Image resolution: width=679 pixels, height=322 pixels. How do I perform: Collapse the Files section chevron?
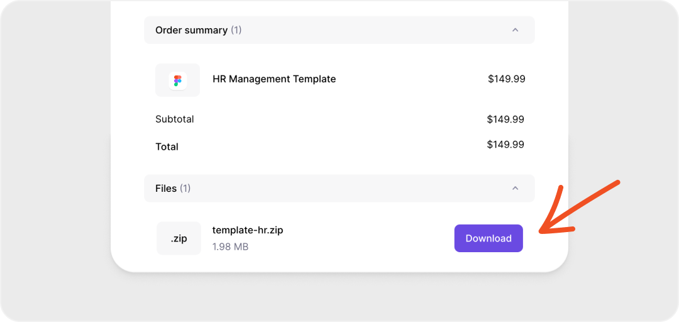click(515, 188)
